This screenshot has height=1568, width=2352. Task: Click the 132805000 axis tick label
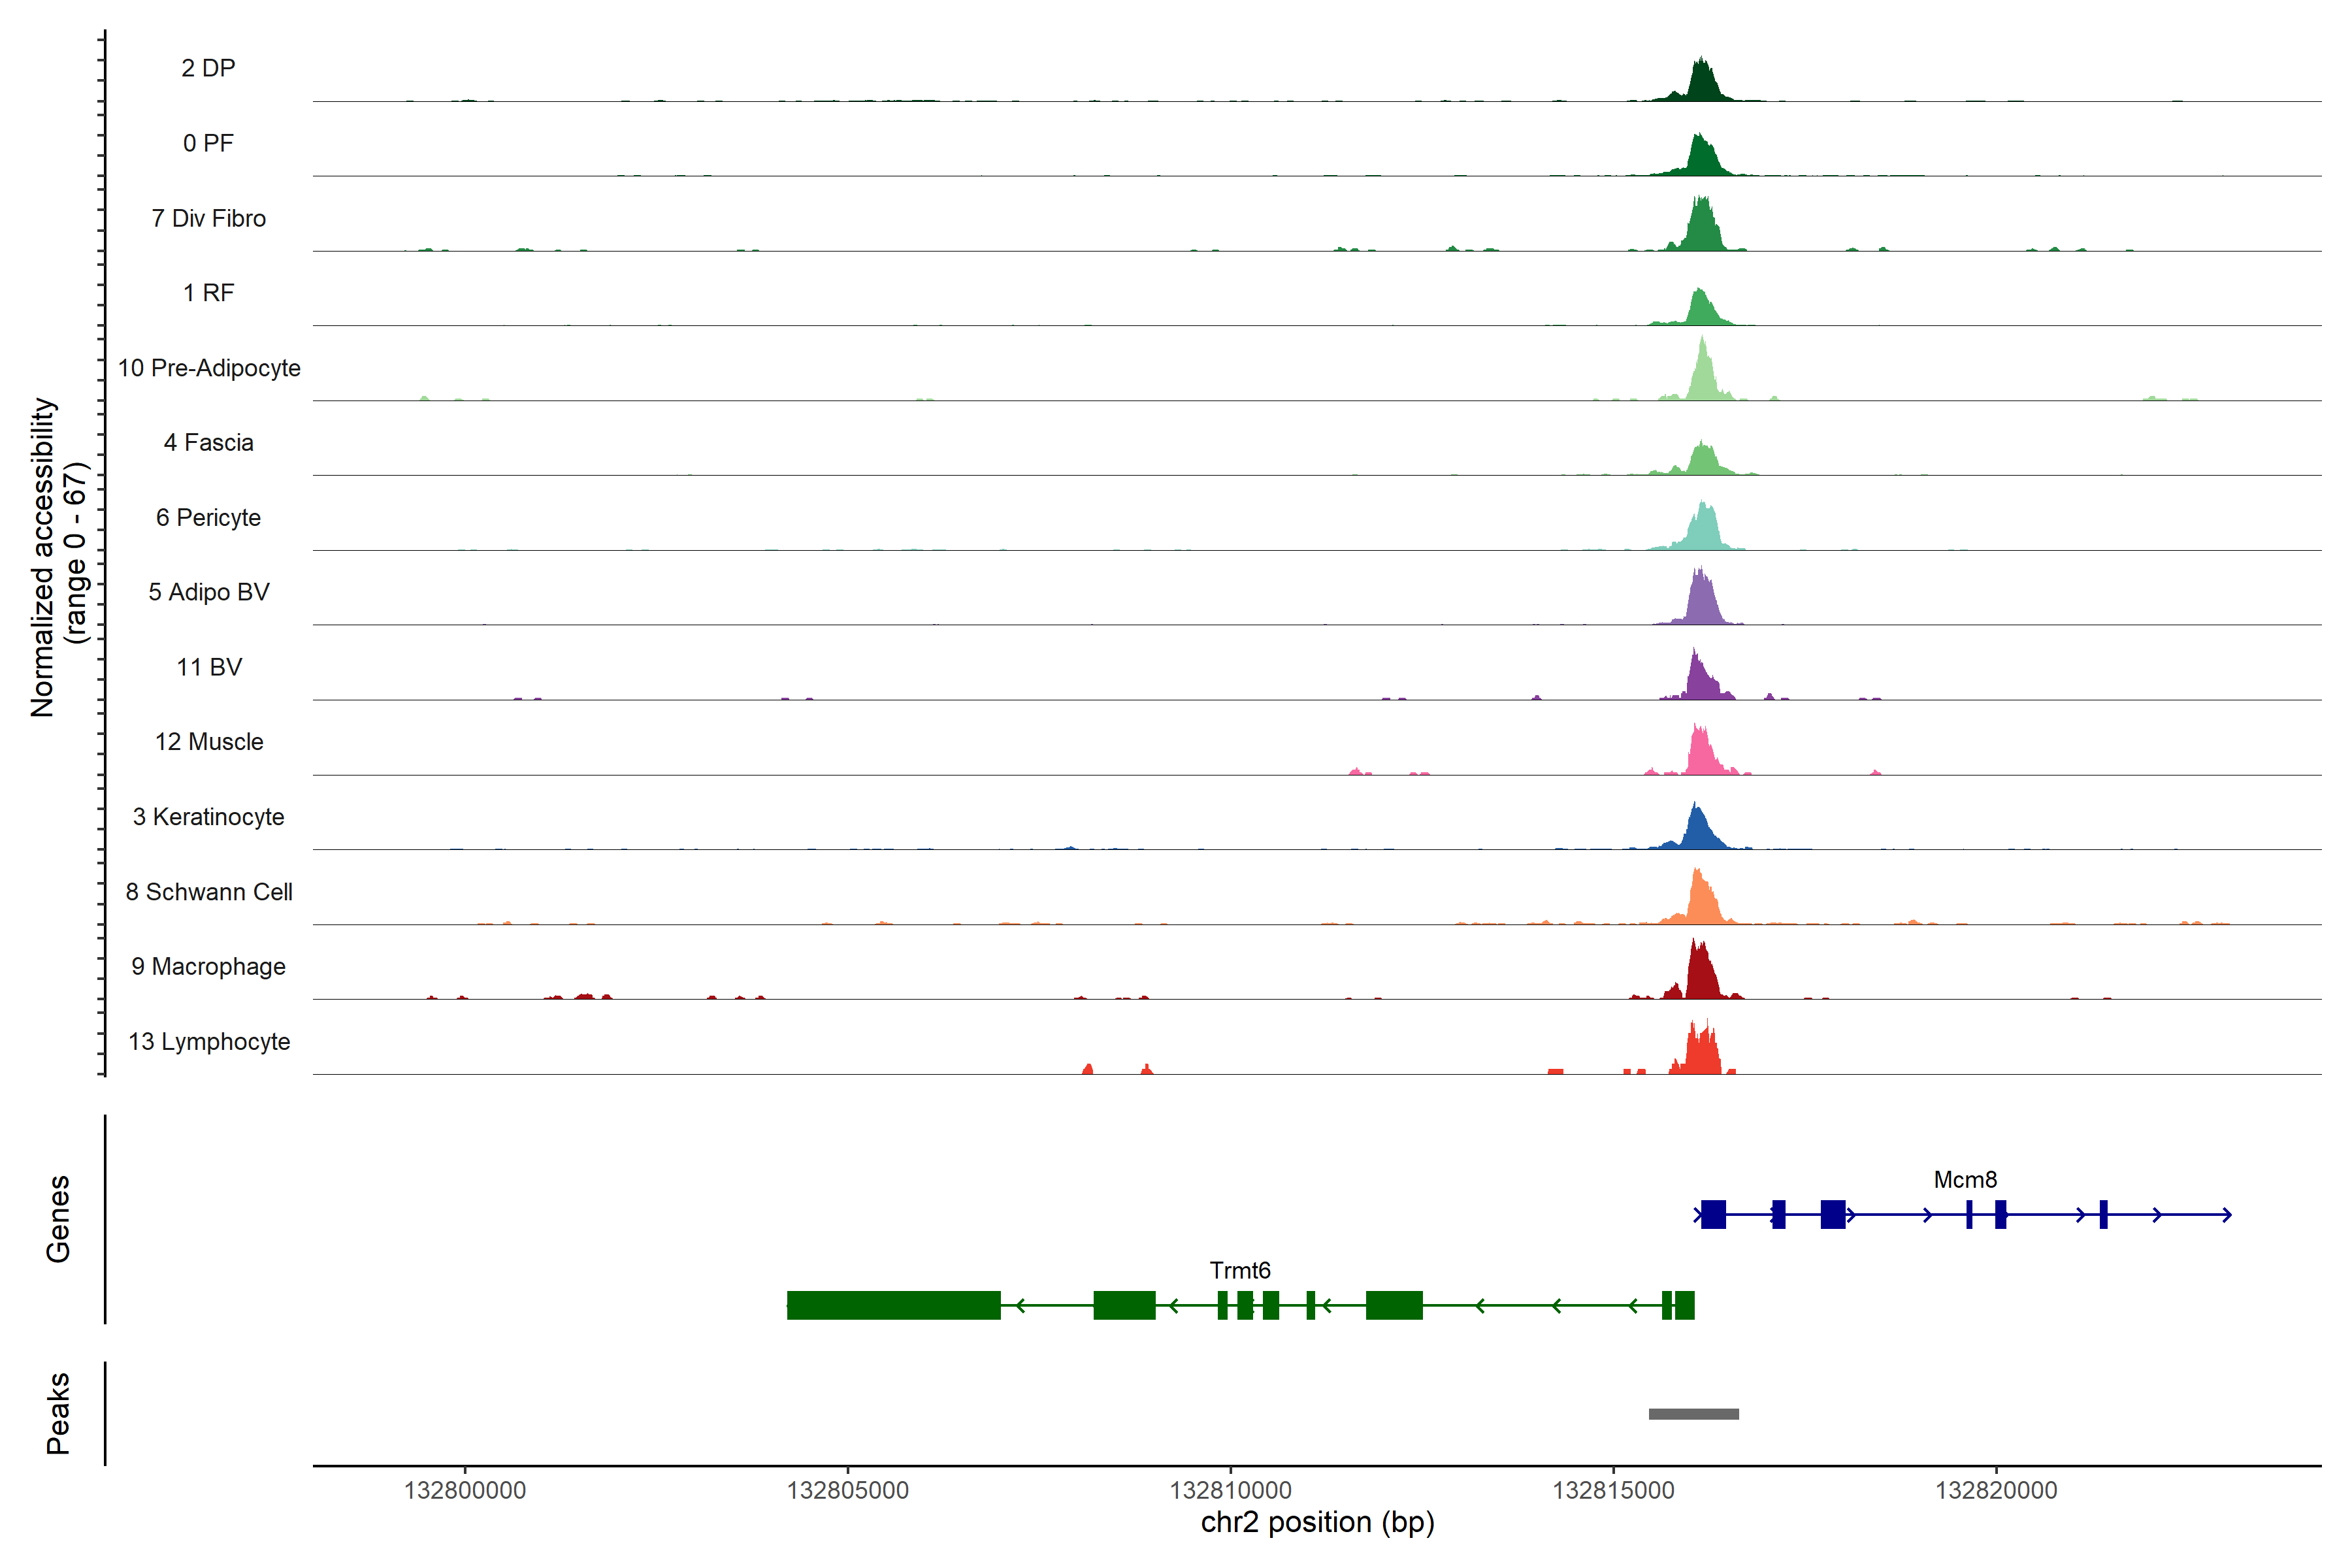click(x=847, y=1491)
